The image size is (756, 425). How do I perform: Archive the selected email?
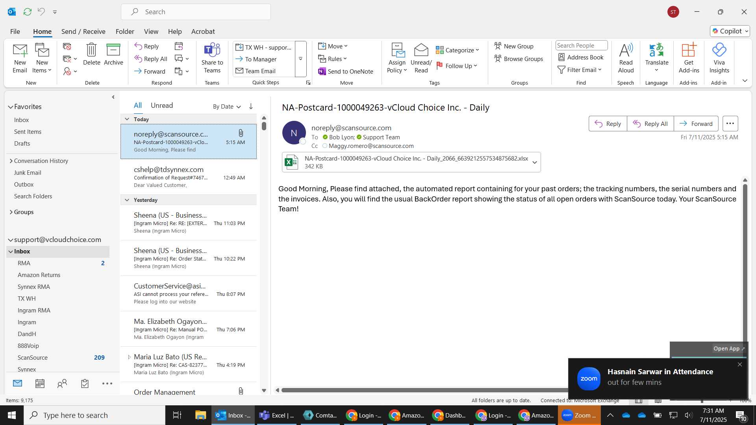pyautogui.click(x=113, y=54)
